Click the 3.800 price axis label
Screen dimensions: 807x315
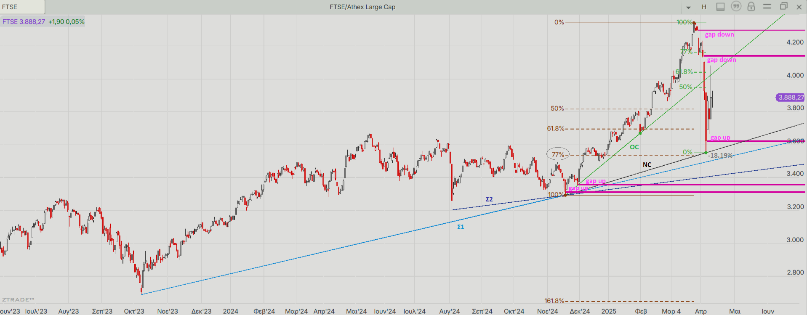point(795,108)
